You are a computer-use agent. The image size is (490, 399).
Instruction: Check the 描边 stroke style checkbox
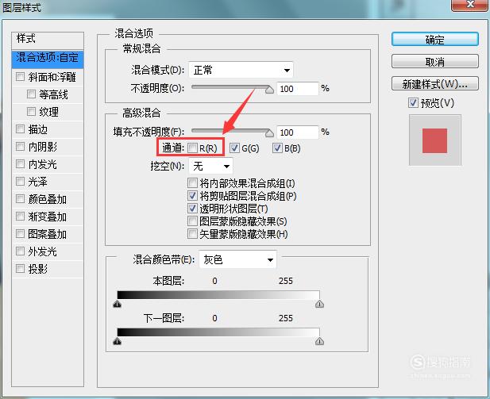click(x=20, y=129)
